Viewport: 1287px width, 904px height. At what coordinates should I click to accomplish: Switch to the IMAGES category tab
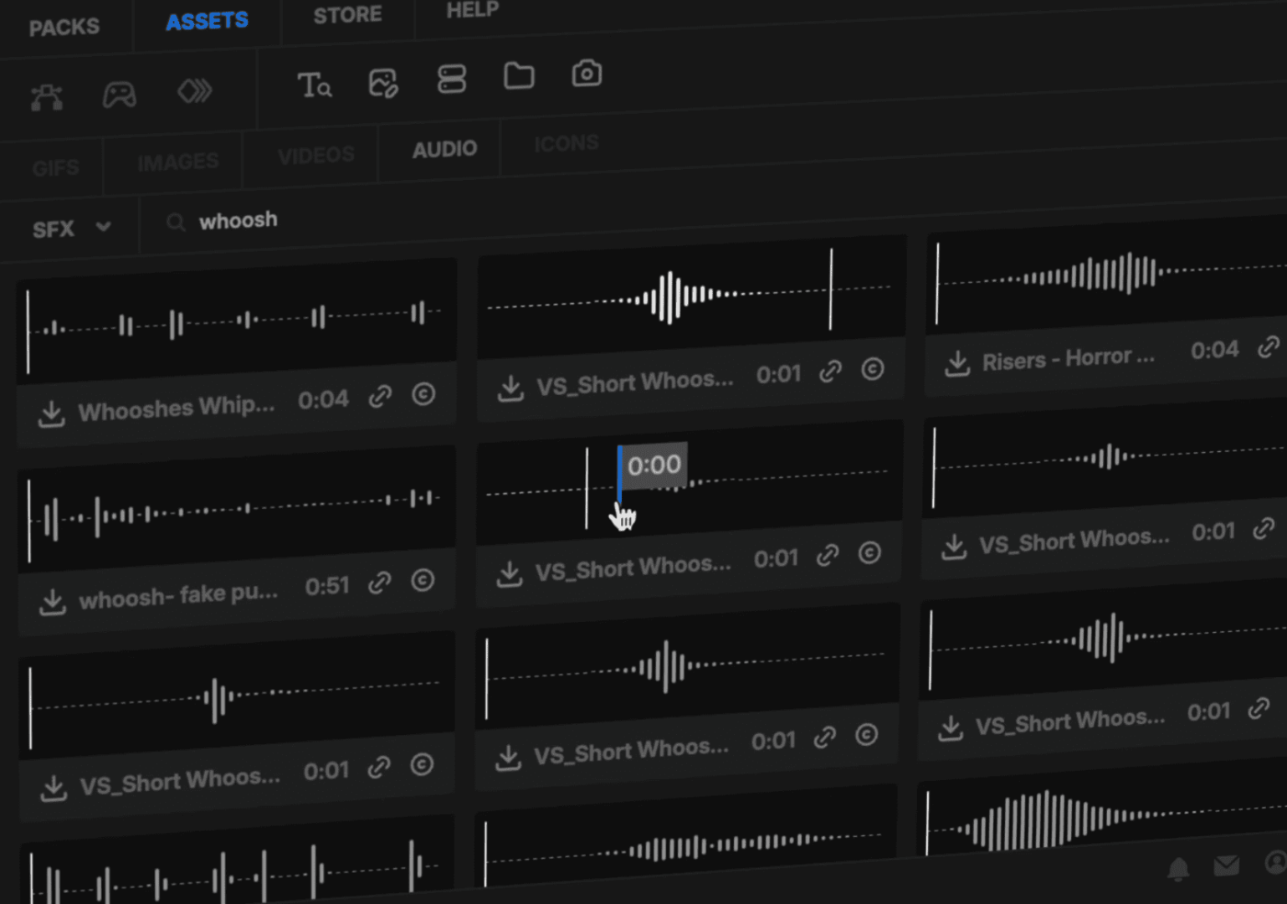coord(178,162)
